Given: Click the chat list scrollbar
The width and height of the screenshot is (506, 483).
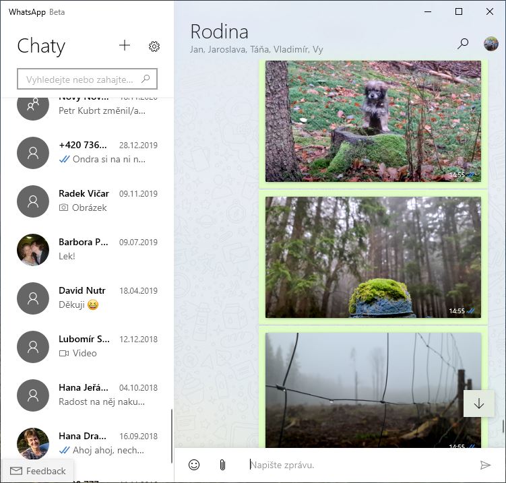Looking at the screenshot, I should 172,436.
